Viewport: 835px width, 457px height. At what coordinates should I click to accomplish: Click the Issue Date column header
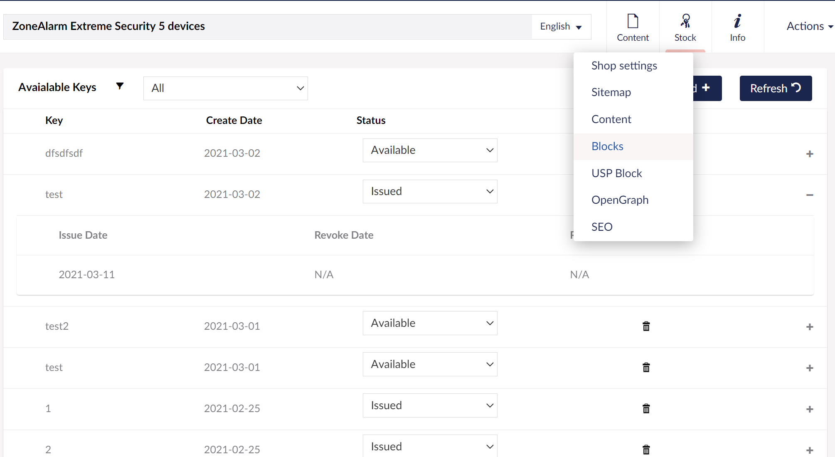pos(83,235)
